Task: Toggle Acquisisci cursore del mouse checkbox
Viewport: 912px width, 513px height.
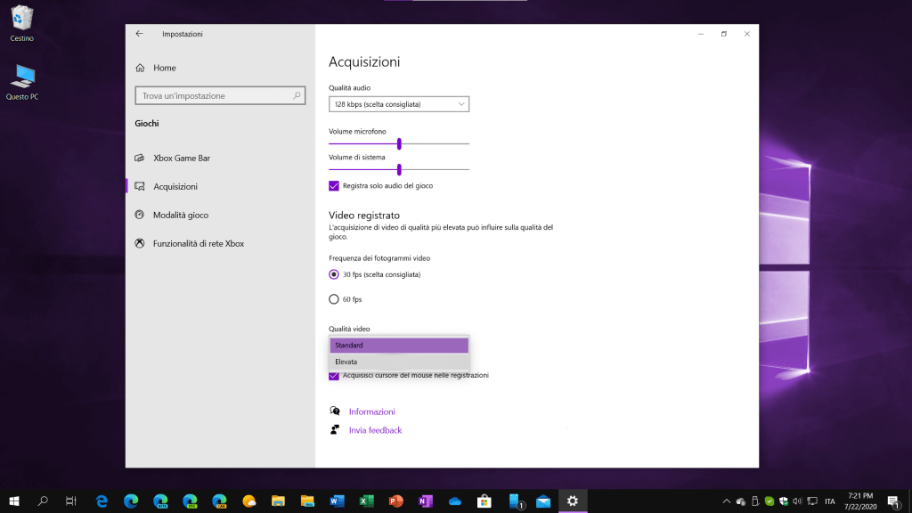Action: click(334, 376)
